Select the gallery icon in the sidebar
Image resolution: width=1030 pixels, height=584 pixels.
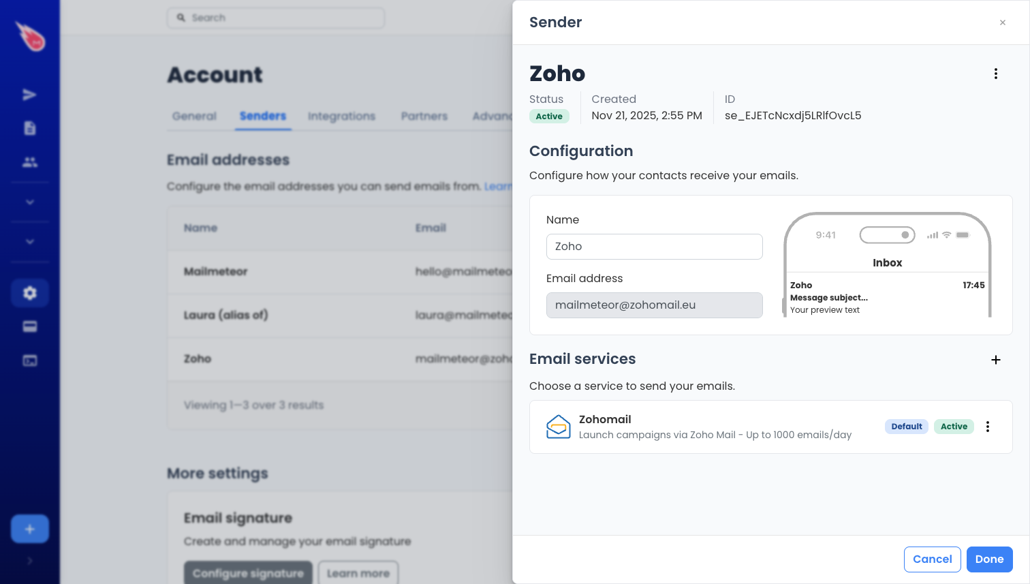pyautogui.click(x=29, y=360)
